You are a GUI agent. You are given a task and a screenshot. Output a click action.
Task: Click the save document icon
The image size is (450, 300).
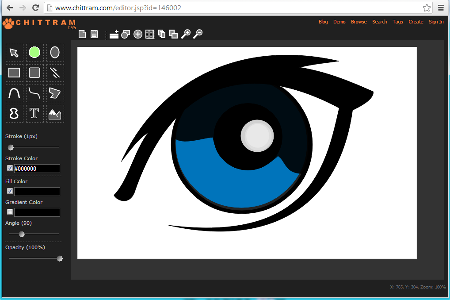[x=94, y=34]
